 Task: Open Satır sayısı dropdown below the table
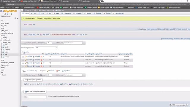(49, 75)
